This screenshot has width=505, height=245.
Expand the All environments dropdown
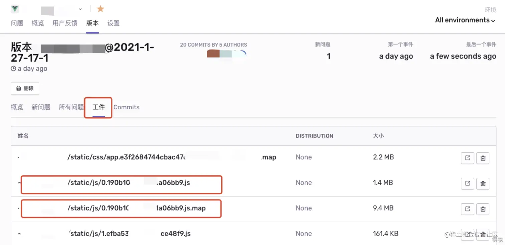465,20
